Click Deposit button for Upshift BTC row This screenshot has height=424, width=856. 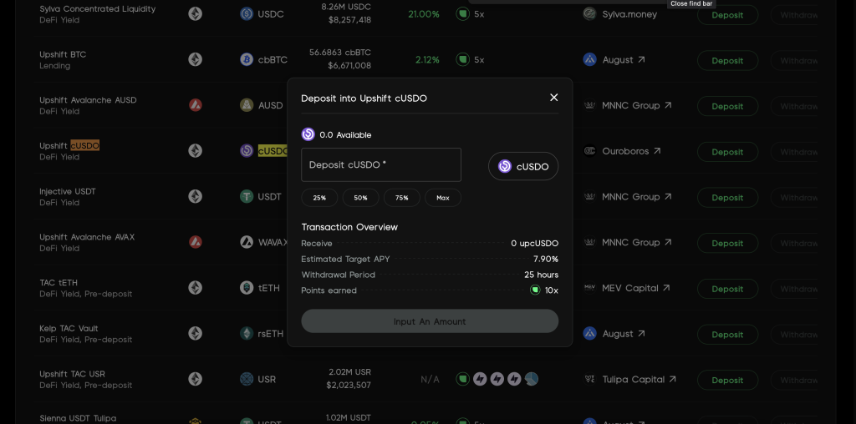(727, 61)
